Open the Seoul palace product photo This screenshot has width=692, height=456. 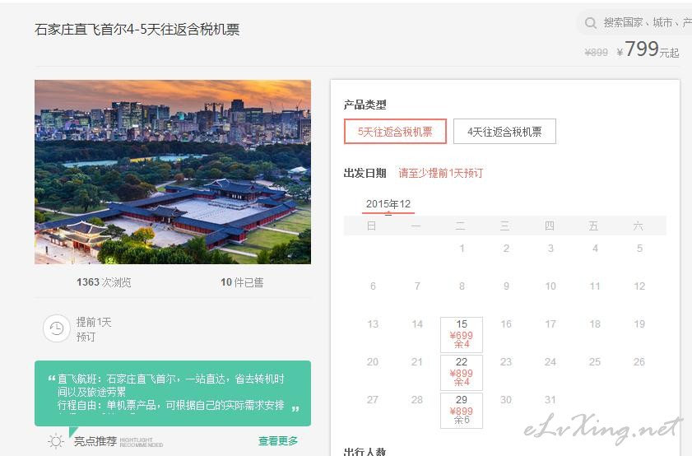tap(173, 172)
